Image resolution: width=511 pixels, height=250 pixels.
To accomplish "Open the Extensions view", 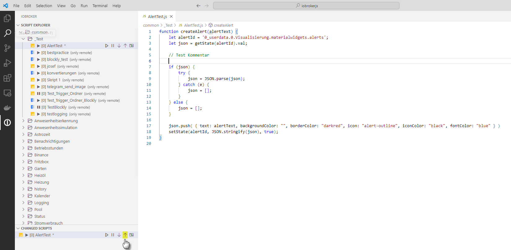I will tap(7, 78).
